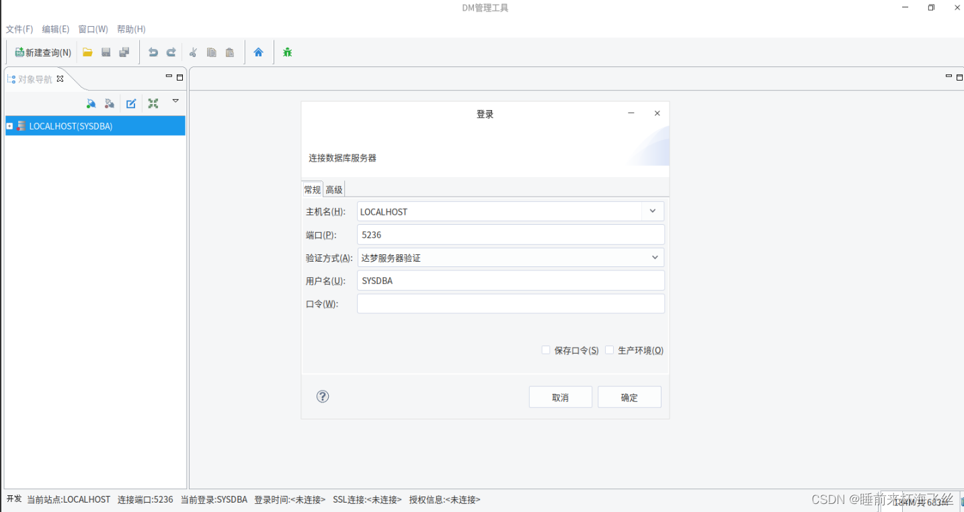Click the 用户名 field showing SYSDBA
The height and width of the screenshot is (512, 964).
(x=511, y=280)
